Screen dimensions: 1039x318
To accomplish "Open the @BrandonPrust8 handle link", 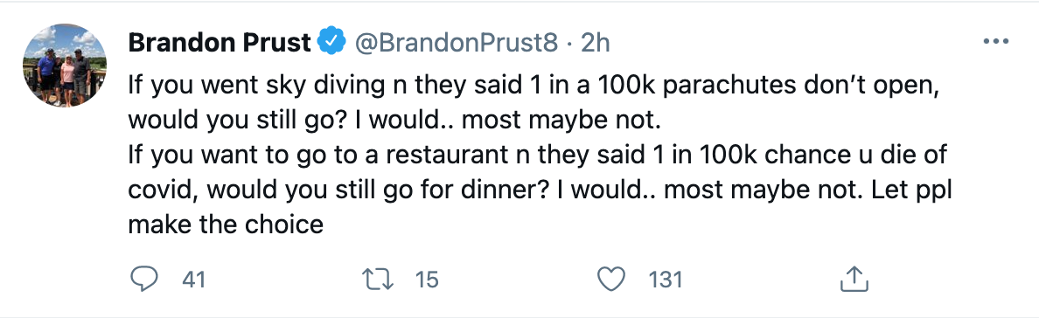I will (x=457, y=43).
